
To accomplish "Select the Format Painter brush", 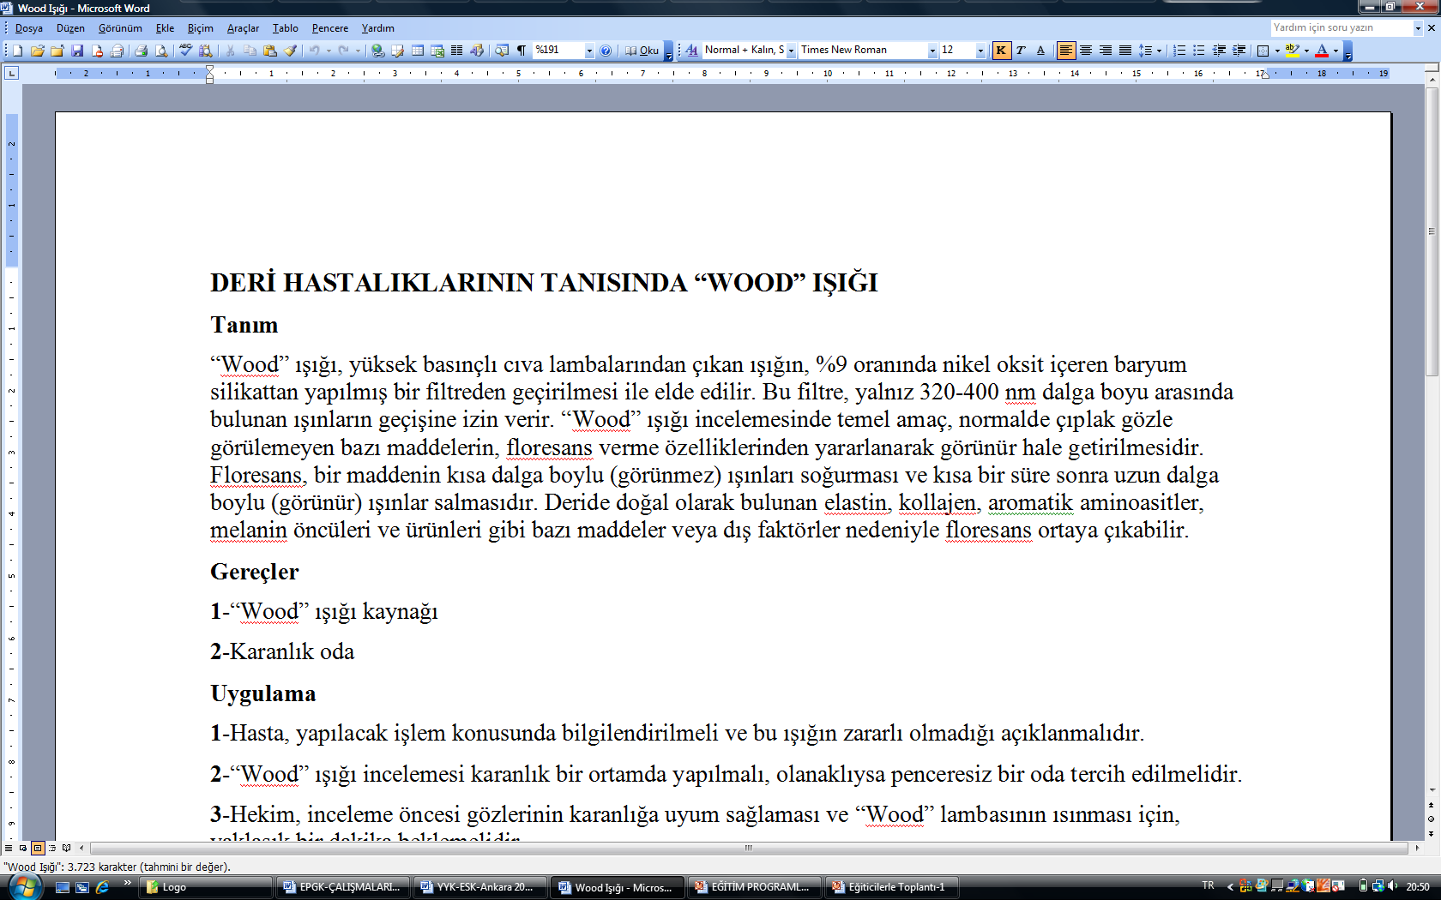I will [291, 51].
